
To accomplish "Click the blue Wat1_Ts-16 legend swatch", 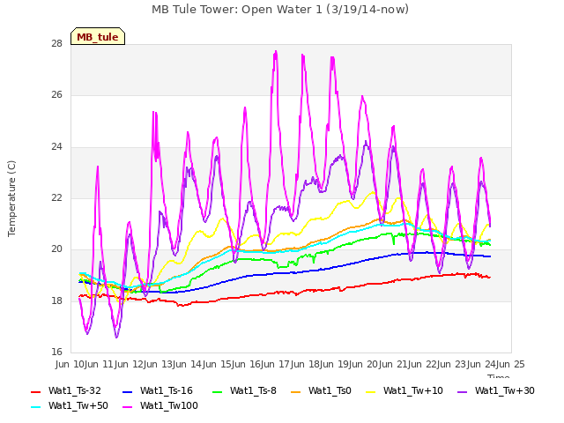I will (127, 391).
